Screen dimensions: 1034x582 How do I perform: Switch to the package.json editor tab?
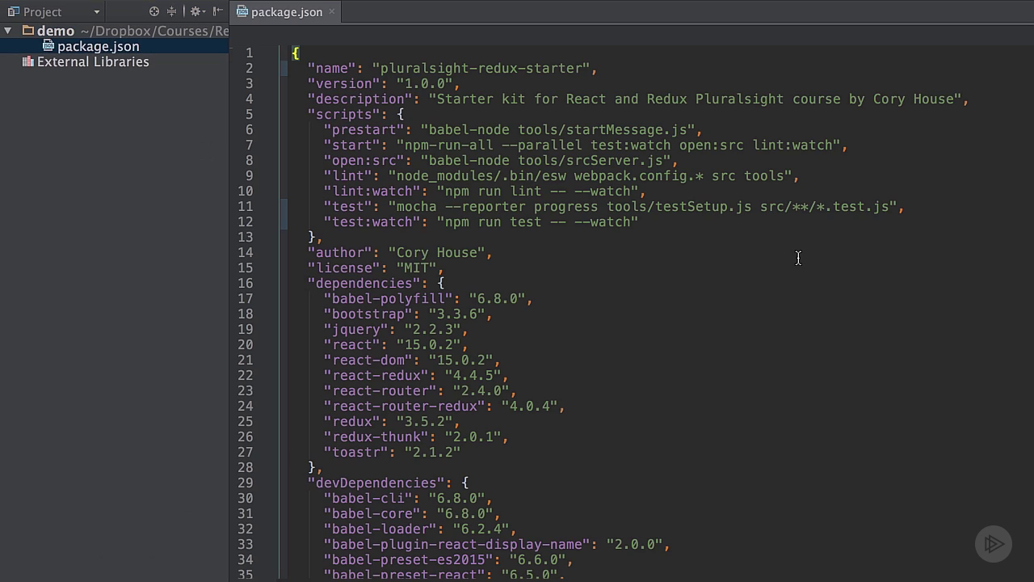[286, 11]
